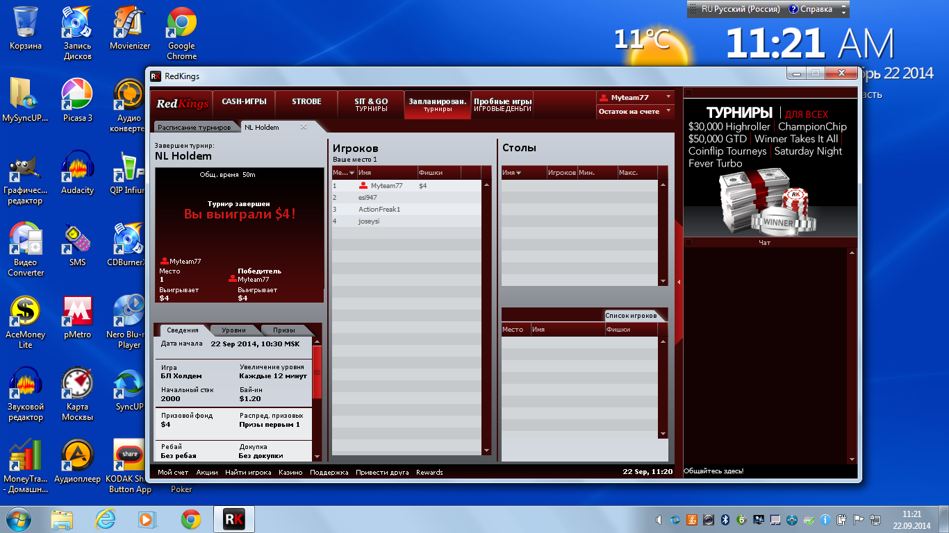Toggle the checkbox on the Чат panel header
This screenshot has height=533, width=949.
coord(688,242)
